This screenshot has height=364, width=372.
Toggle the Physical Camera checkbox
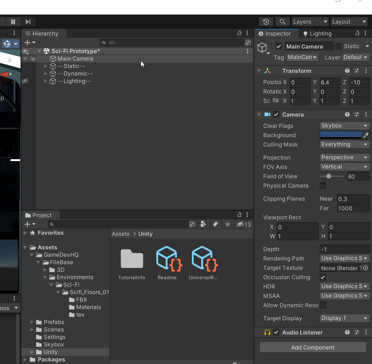323,186
